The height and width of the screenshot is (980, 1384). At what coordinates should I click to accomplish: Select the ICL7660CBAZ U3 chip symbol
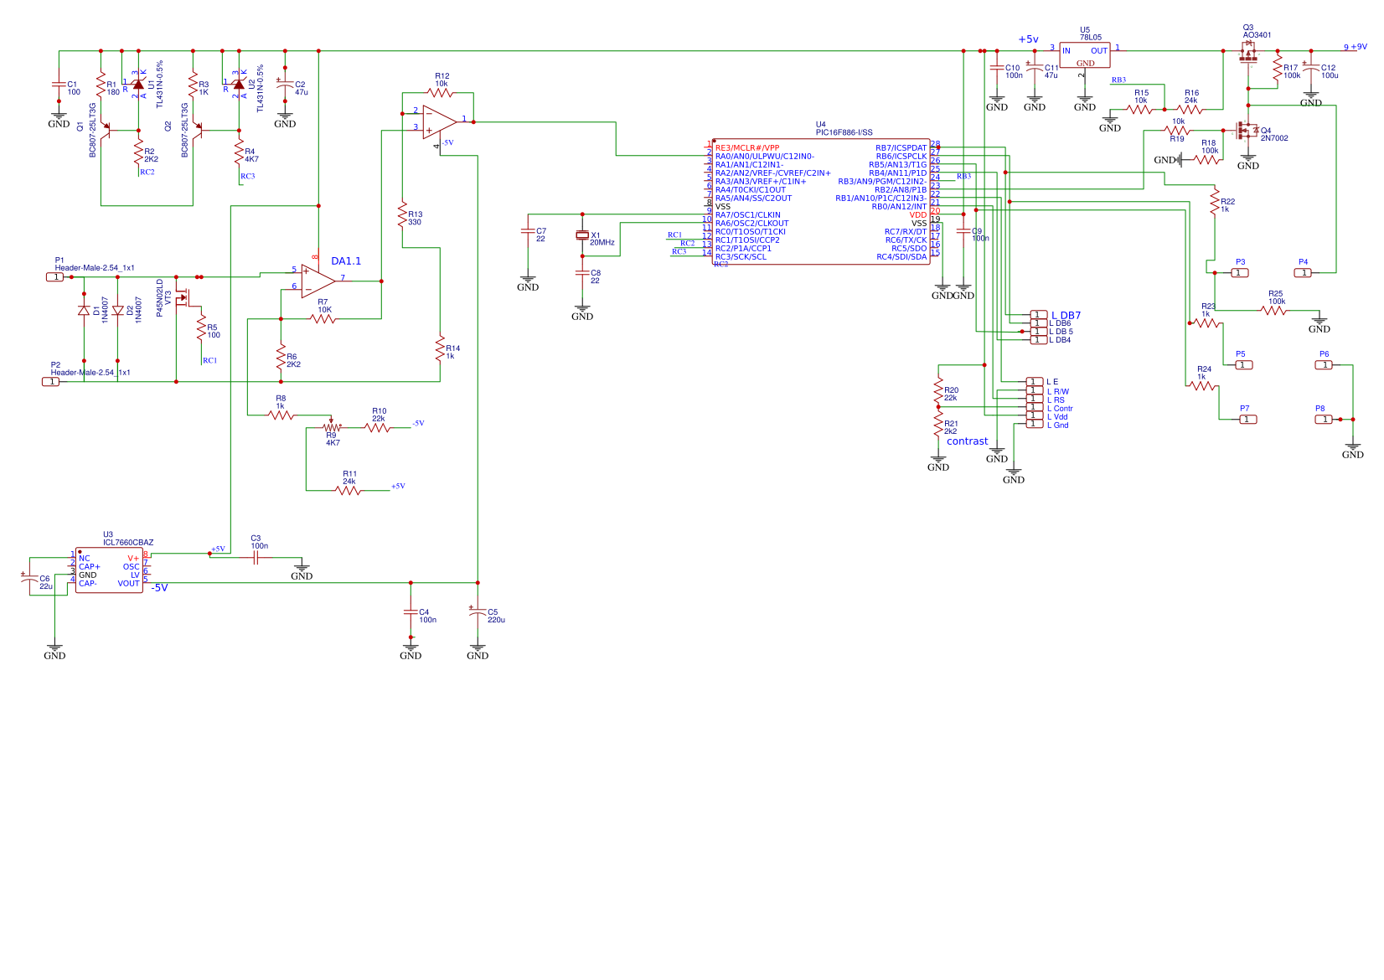pyautogui.click(x=109, y=570)
